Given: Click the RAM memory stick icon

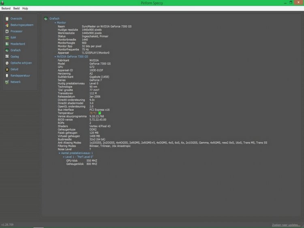Looking at the screenshot, I should pyautogui.click(x=7, y=38).
